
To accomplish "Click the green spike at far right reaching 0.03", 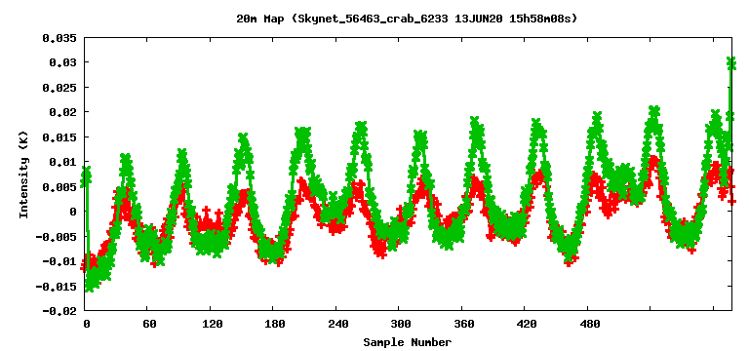I will click(x=730, y=63).
